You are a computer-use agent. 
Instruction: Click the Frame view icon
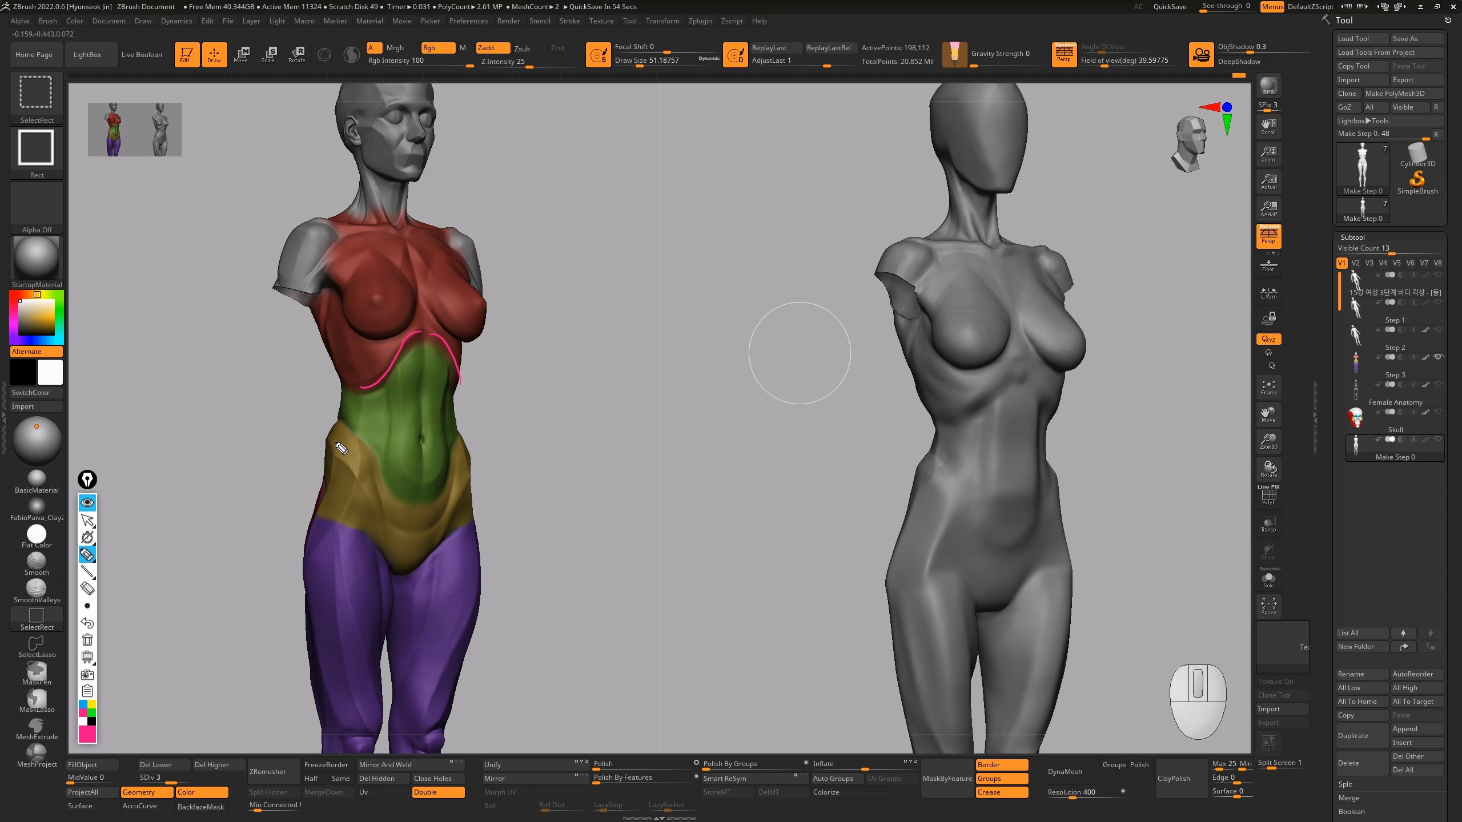[x=1268, y=388]
